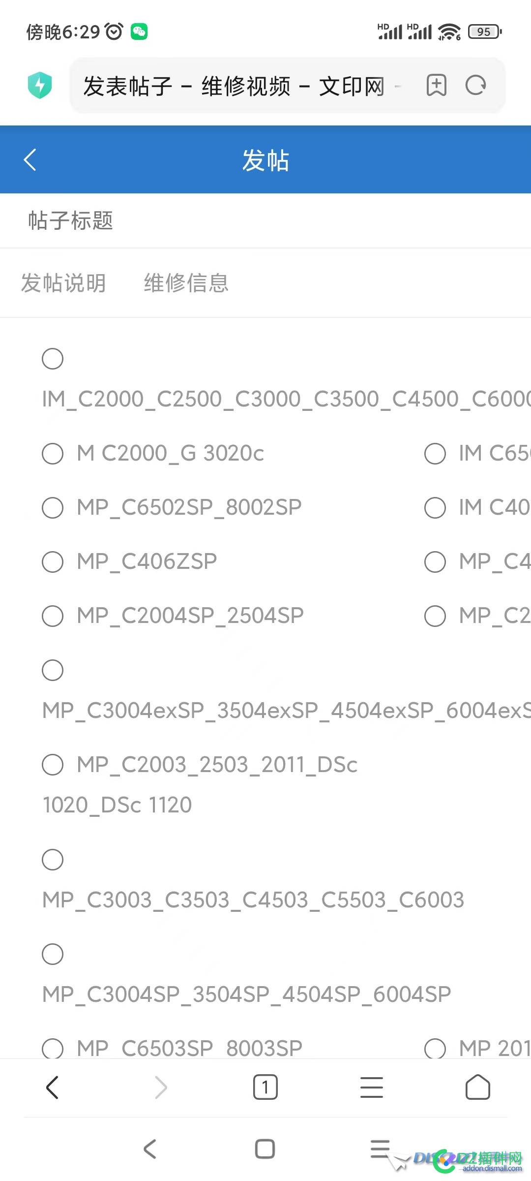The image size is (531, 1181).
Task: Select the MP_C6502SP_8002SP radio option
Action: tap(53, 507)
